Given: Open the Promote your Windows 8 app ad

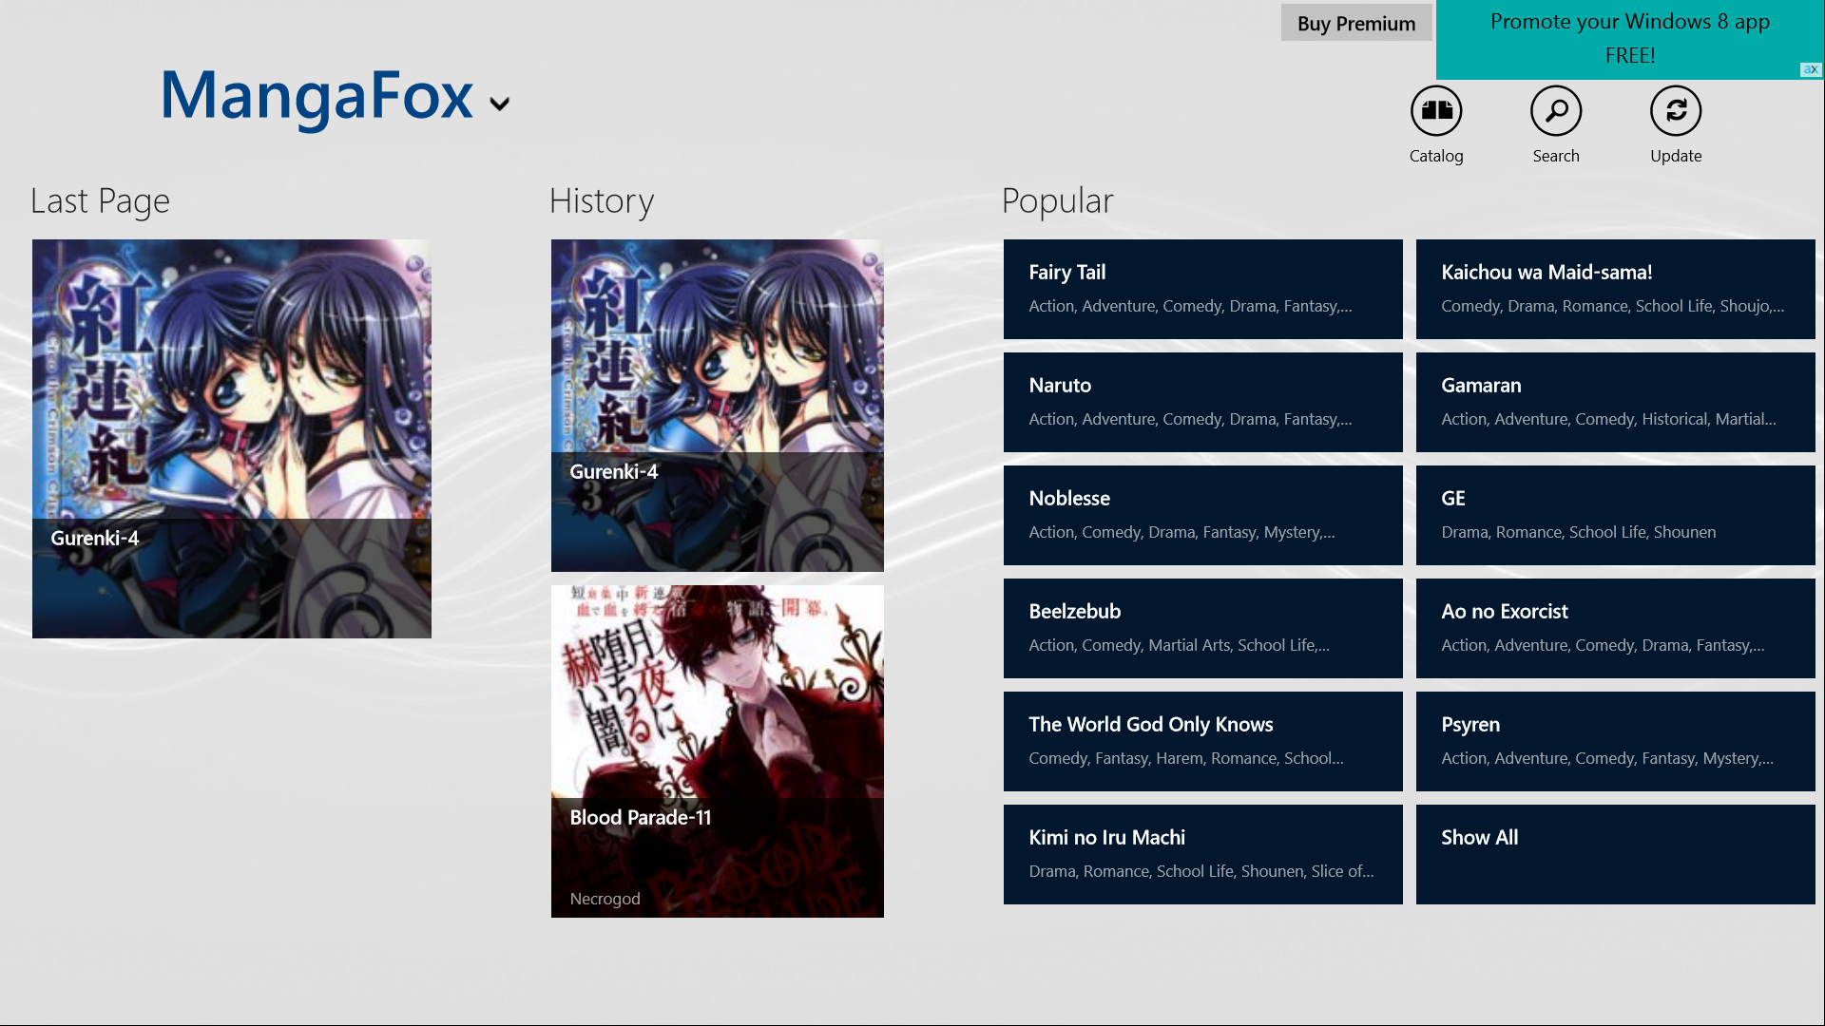Looking at the screenshot, I should (1629, 39).
